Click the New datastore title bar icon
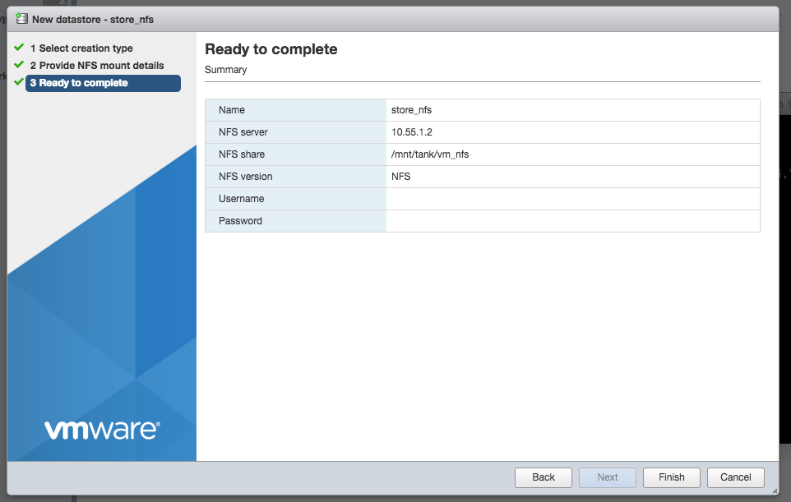791x502 pixels. 21,19
